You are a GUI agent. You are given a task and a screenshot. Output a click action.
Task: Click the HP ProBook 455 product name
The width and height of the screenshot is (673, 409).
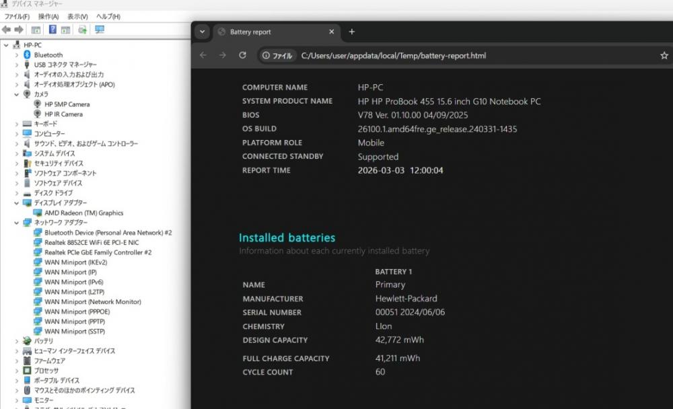[449, 102]
